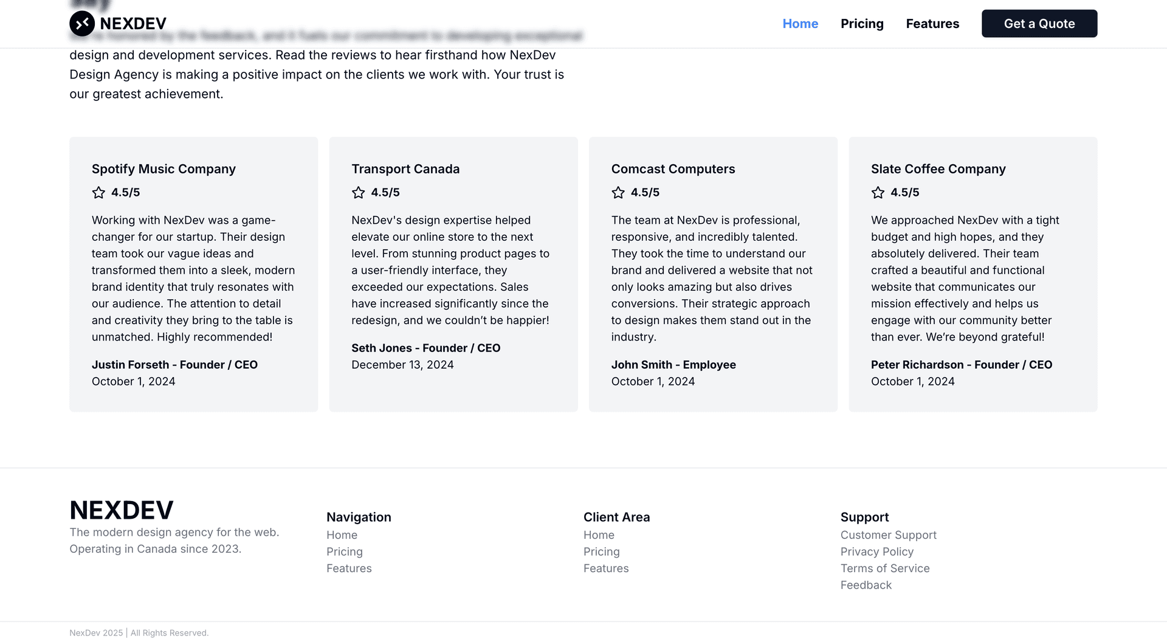This screenshot has height=644, width=1167.
Task: Click the Comcast Computers review body text
Action: pos(712,279)
